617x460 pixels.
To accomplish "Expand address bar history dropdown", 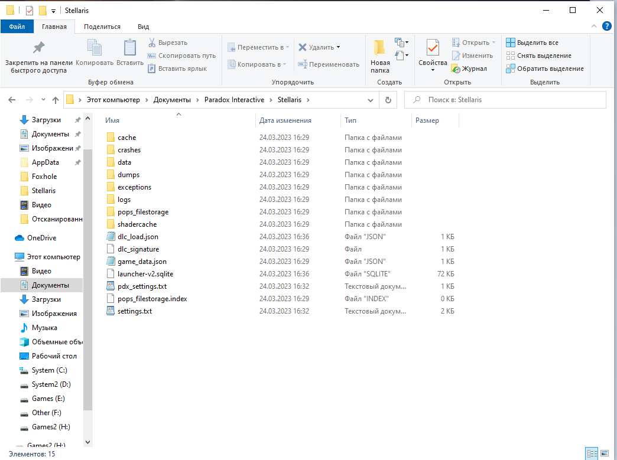I will (x=371, y=100).
